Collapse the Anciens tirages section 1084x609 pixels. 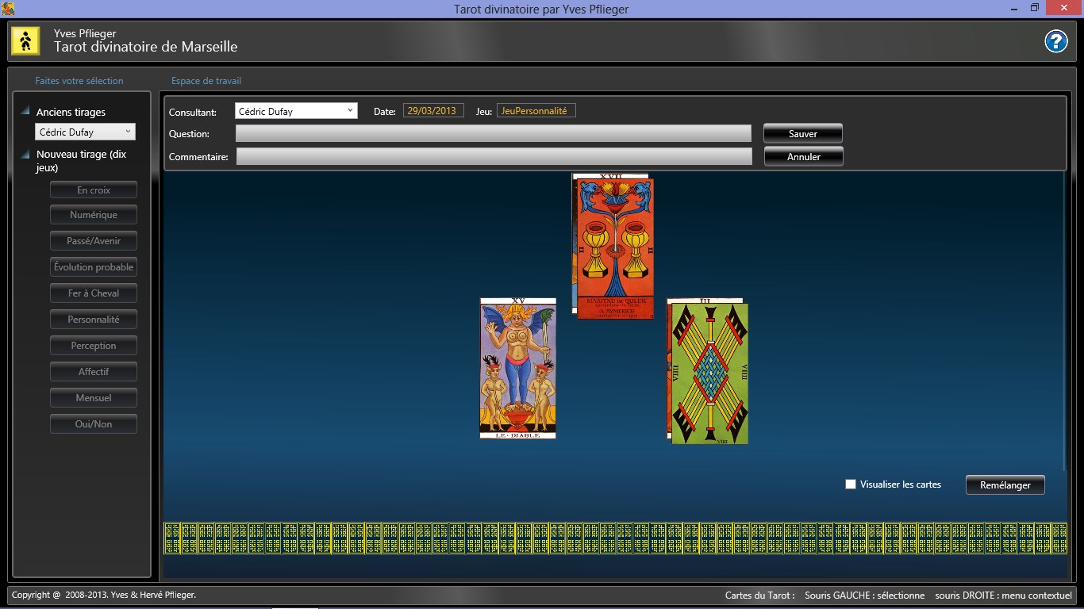(x=25, y=112)
